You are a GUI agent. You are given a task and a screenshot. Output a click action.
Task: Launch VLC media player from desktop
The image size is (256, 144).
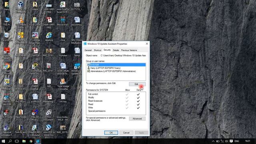click(x=21, y=23)
